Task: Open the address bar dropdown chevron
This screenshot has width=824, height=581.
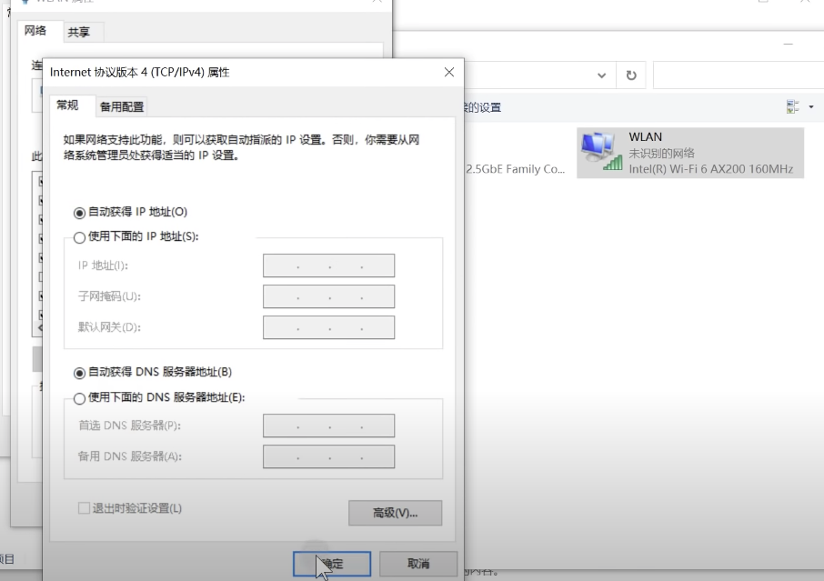Action: 601,75
